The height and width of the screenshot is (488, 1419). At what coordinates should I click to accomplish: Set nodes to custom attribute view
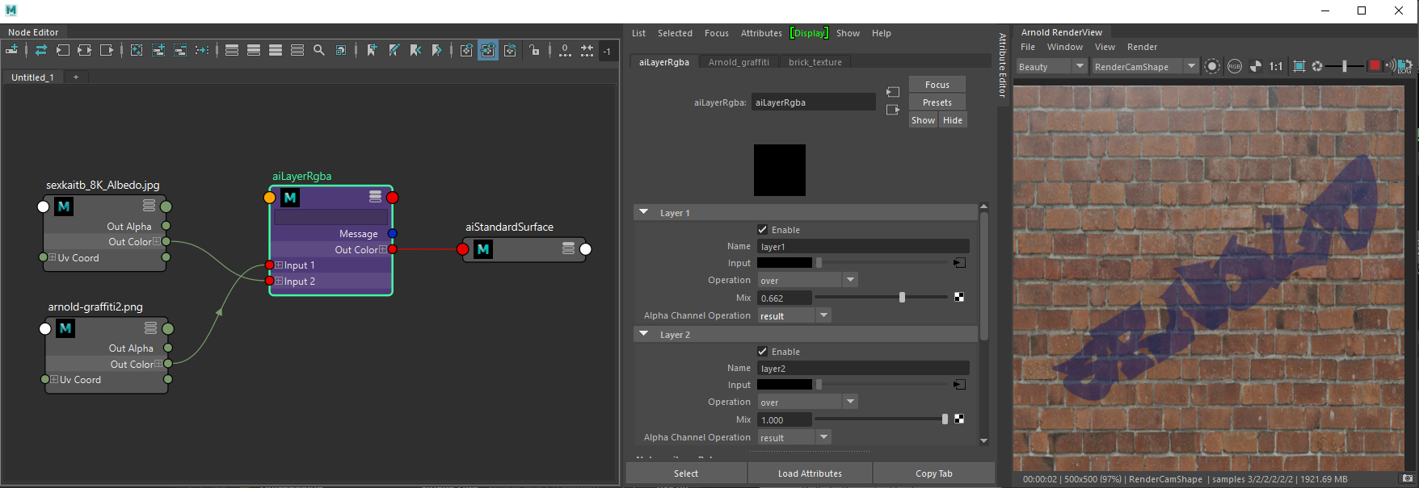coord(297,50)
